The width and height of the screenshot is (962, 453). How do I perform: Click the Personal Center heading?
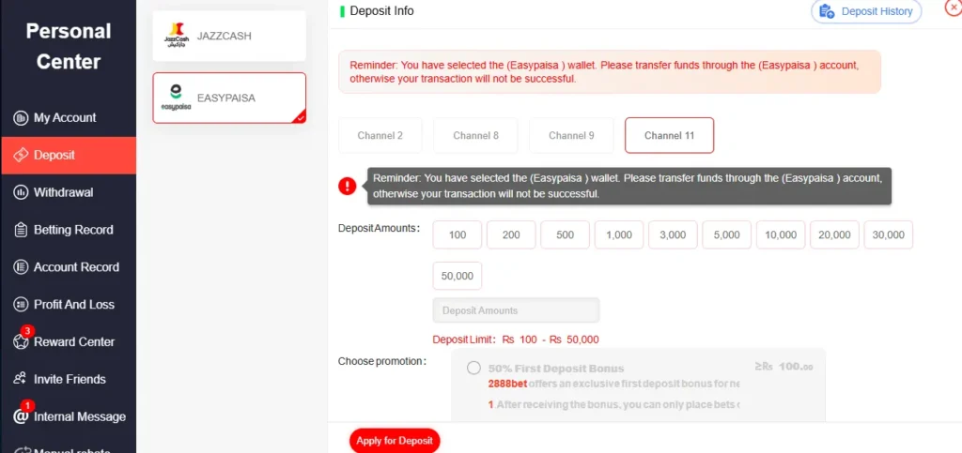click(x=68, y=47)
